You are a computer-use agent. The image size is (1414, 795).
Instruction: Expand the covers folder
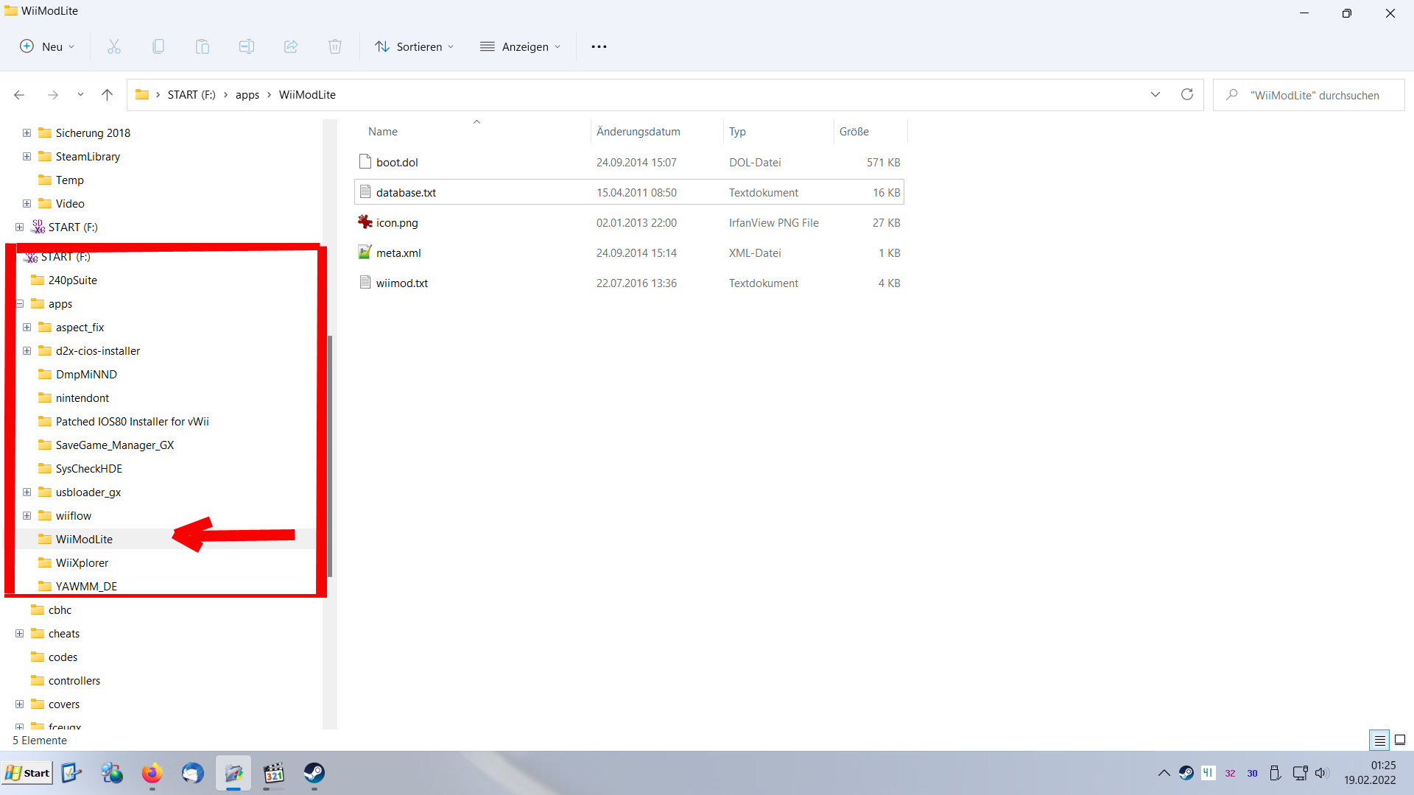click(20, 704)
